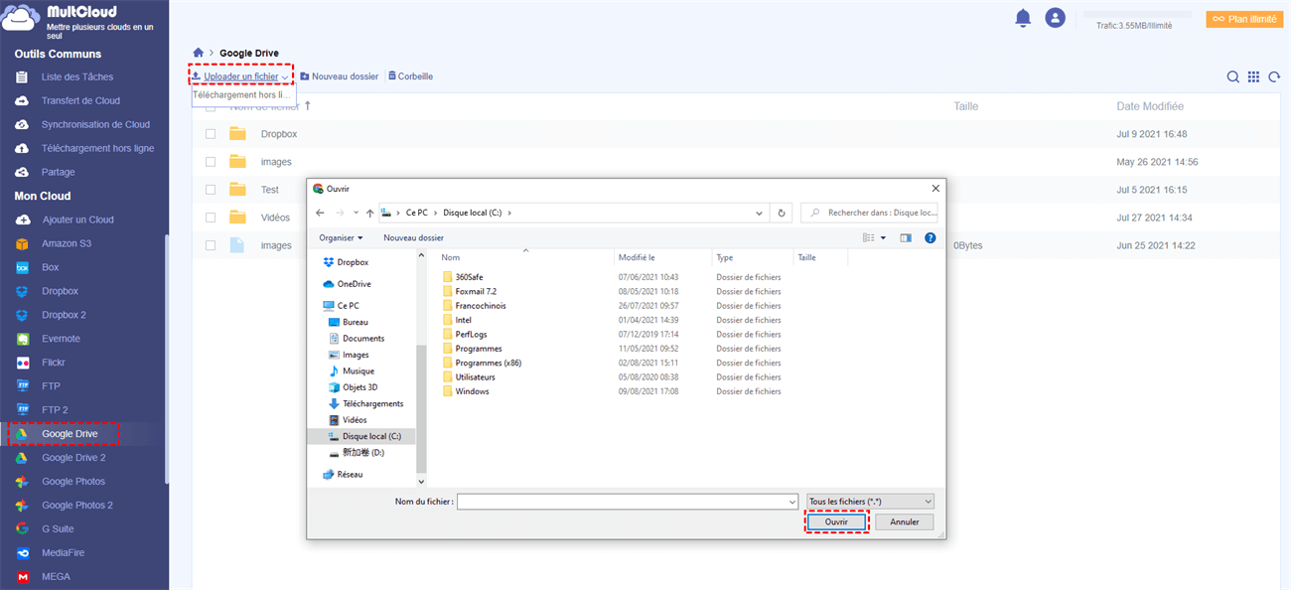The height and width of the screenshot is (590, 1291).
Task: Click the search magnifier in MultCloud toolbar
Action: coord(1232,77)
